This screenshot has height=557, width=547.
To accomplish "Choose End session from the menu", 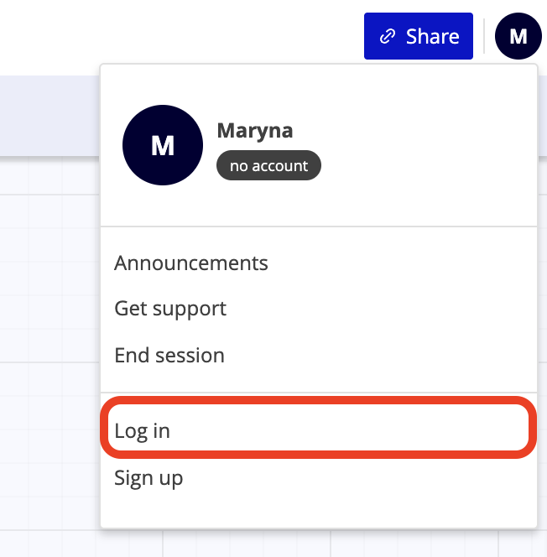I will click(169, 355).
